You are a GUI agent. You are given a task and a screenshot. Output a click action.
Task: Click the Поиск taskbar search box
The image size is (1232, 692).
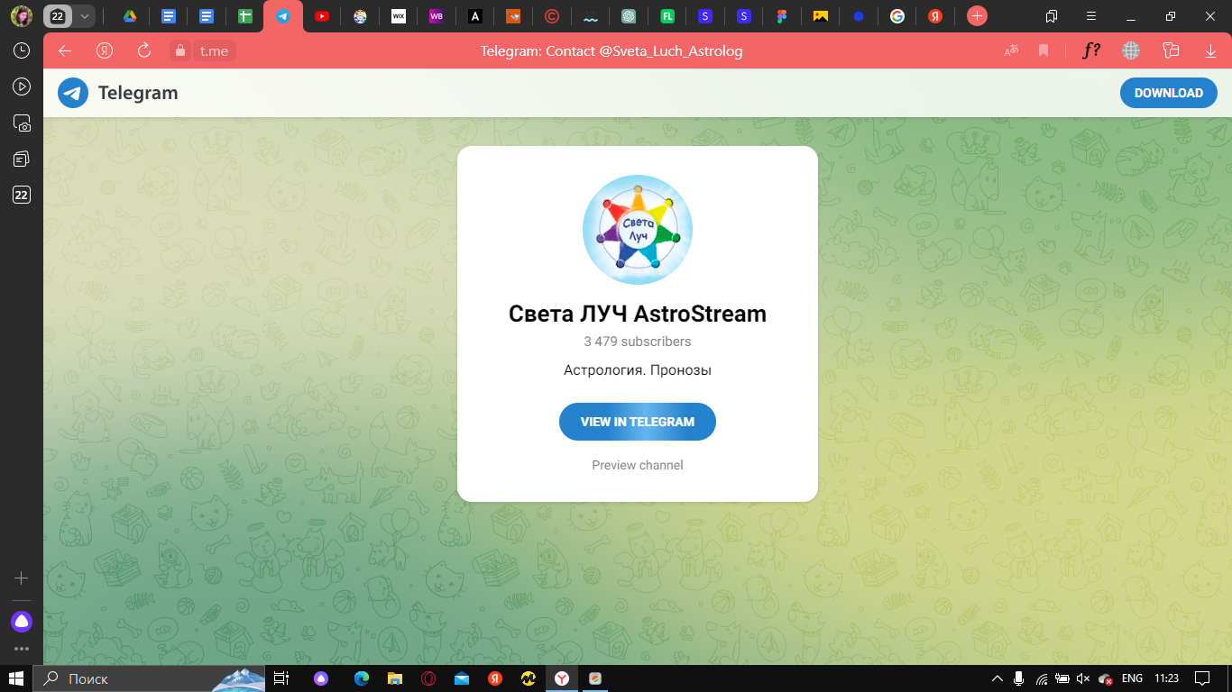[x=149, y=678]
